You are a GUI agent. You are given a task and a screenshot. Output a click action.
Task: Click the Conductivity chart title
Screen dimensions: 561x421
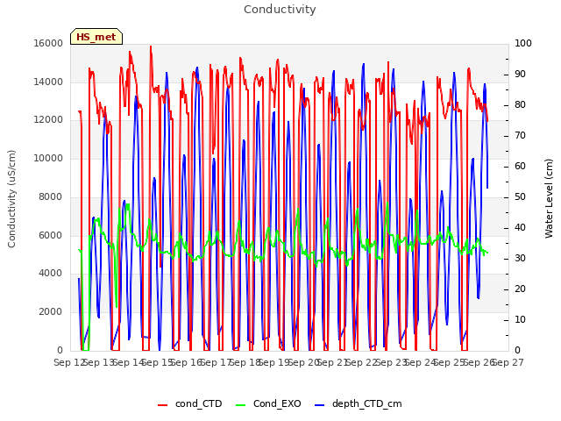(280, 10)
